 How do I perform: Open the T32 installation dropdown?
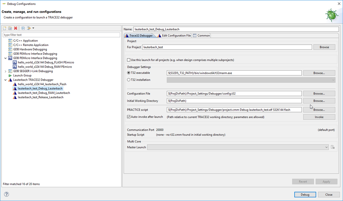pyautogui.click(x=251, y=80)
